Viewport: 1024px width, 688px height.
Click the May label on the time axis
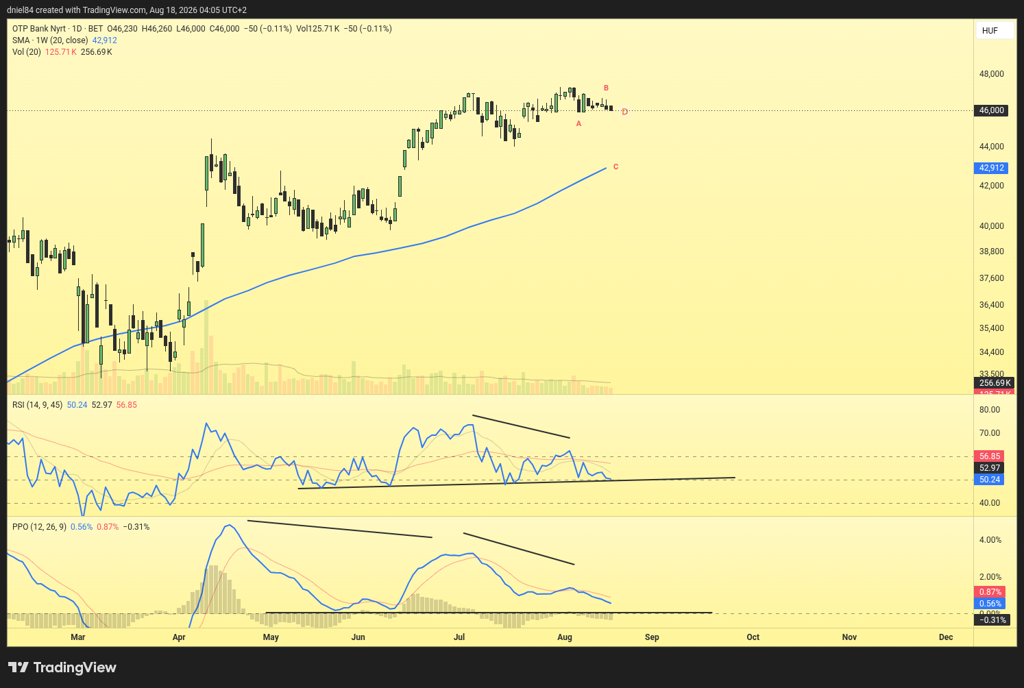point(271,637)
